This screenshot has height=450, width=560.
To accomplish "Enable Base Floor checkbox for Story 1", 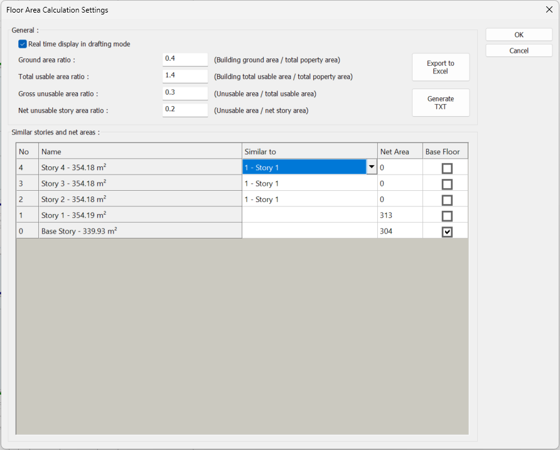I will (446, 216).
